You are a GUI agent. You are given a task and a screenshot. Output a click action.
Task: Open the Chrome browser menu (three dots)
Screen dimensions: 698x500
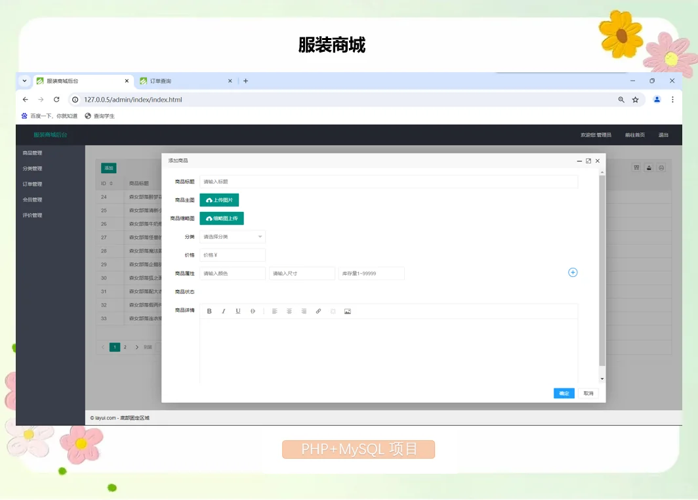click(x=674, y=98)
